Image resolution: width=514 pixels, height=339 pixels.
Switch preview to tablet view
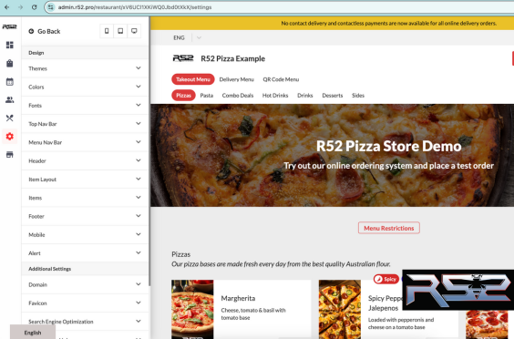click(120, 31)
